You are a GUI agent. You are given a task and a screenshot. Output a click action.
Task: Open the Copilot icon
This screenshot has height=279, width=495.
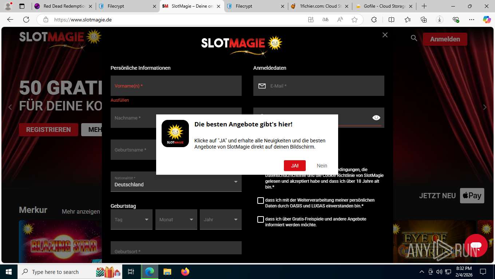(x=487, y=20)
